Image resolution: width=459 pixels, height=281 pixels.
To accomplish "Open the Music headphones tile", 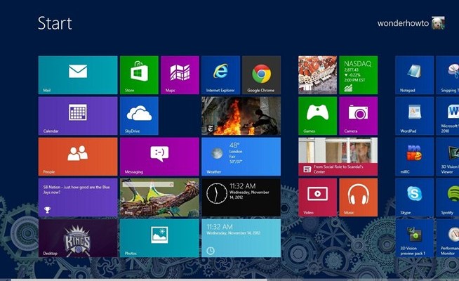I will pyautogui.click(x=358, y=197).
